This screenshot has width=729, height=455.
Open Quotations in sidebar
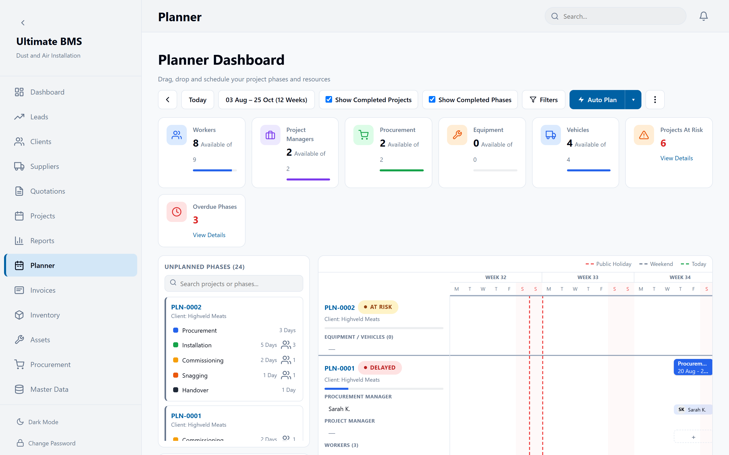pos(70,191)
